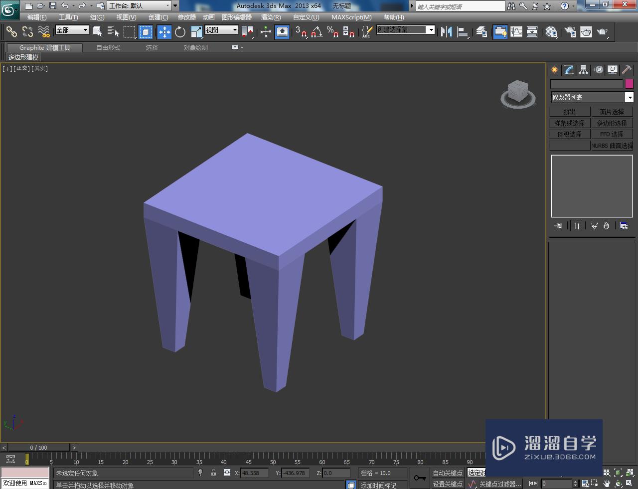Image resolution: width=638 pixels, height=489 pixels.
Task: Open the Schematic View icon
Action: (532, 32)
